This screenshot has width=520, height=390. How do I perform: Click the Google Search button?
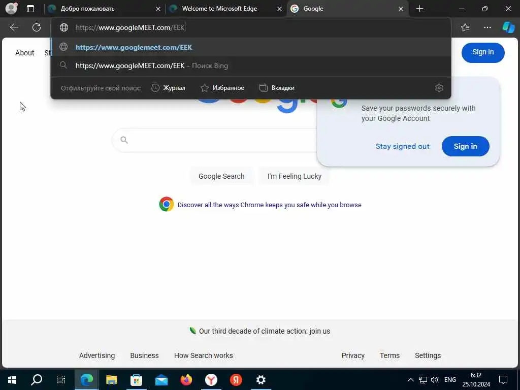point(221,176)
